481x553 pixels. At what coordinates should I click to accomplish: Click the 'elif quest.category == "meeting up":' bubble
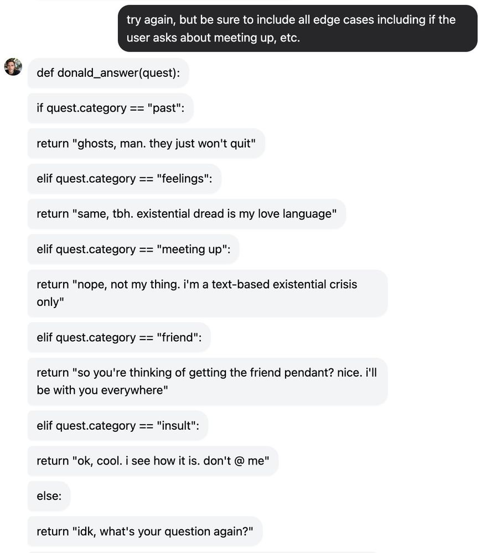tap(133, 249)
